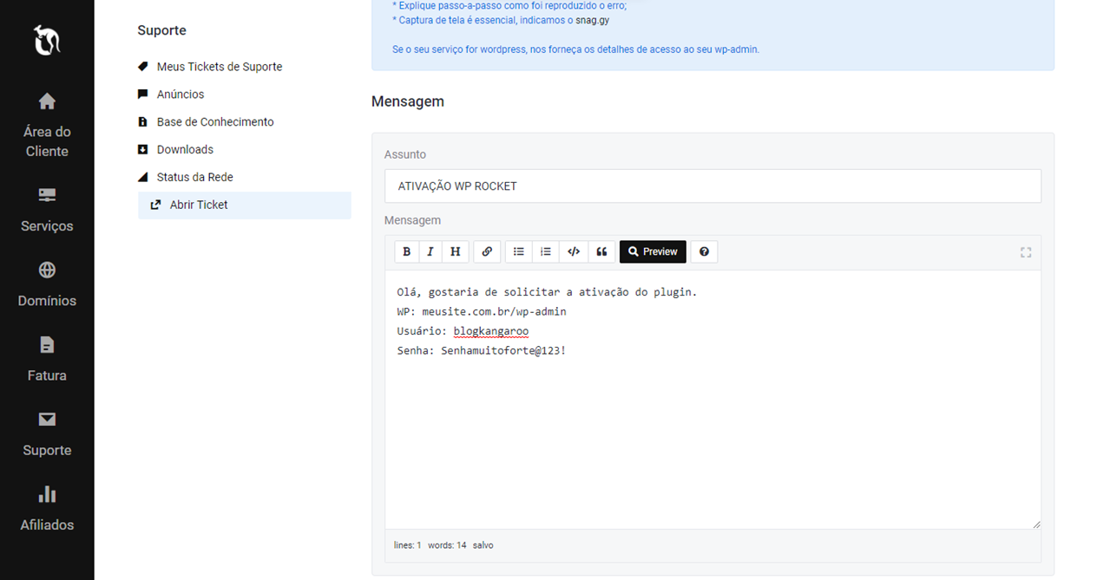Create an unordered bullet list
1097x580 pixels.
coord(519,251)
